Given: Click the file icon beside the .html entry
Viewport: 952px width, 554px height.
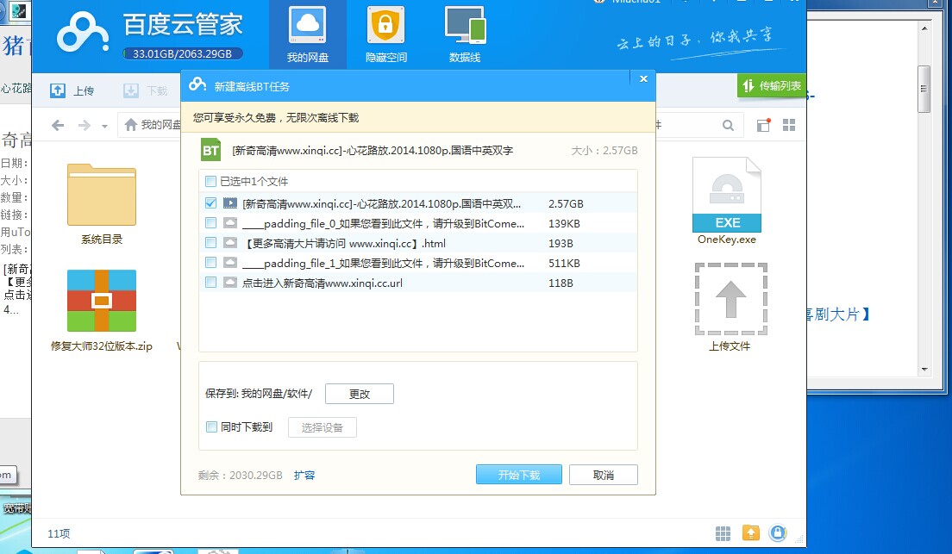Looking at the screenshot, I should click(230, 243).
